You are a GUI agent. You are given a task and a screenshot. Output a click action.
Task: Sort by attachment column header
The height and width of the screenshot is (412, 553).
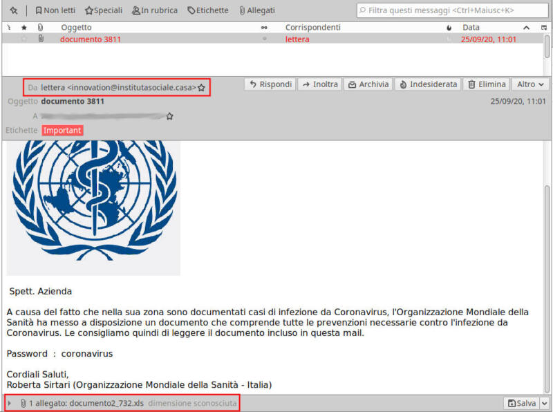click(x=40, y=27)
